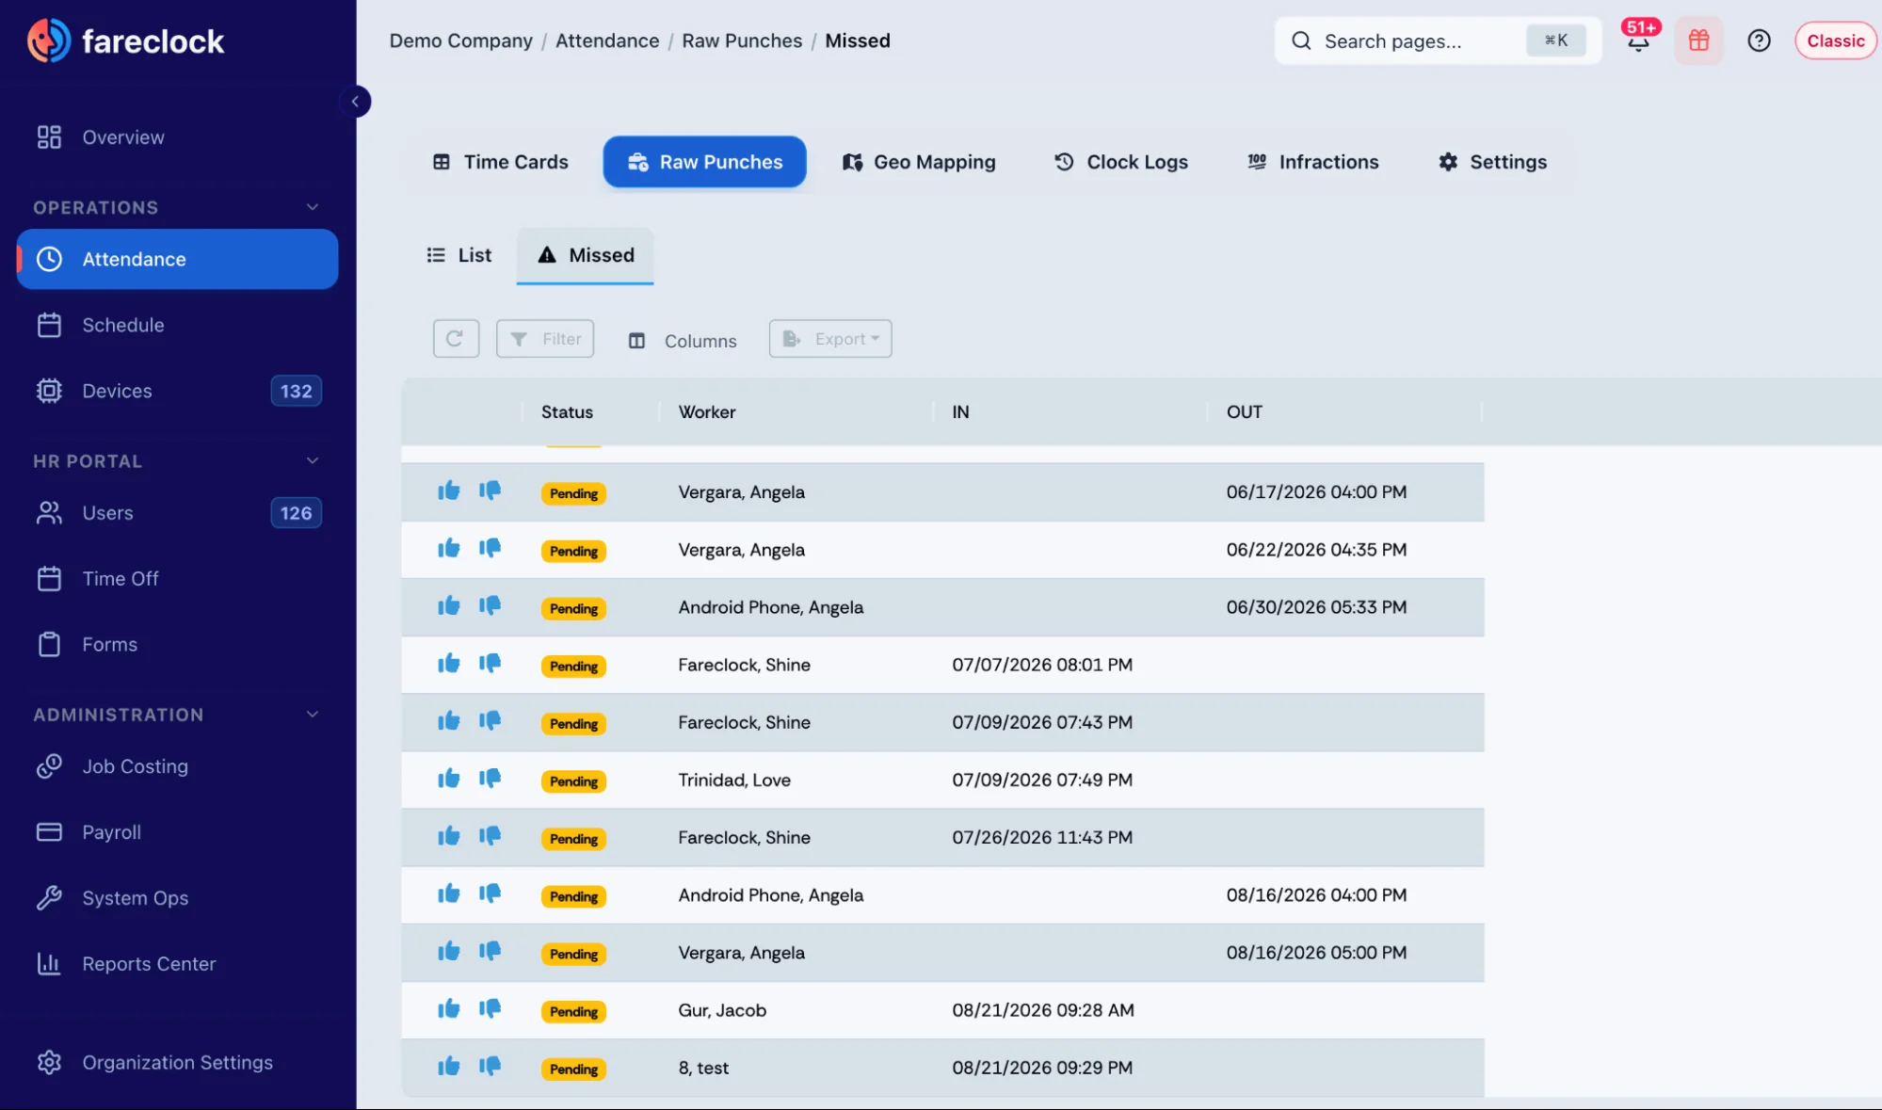Click the notifications bell icon
The height and width of the screenshot is (1110, 1882).
(x=1638, y=41)
